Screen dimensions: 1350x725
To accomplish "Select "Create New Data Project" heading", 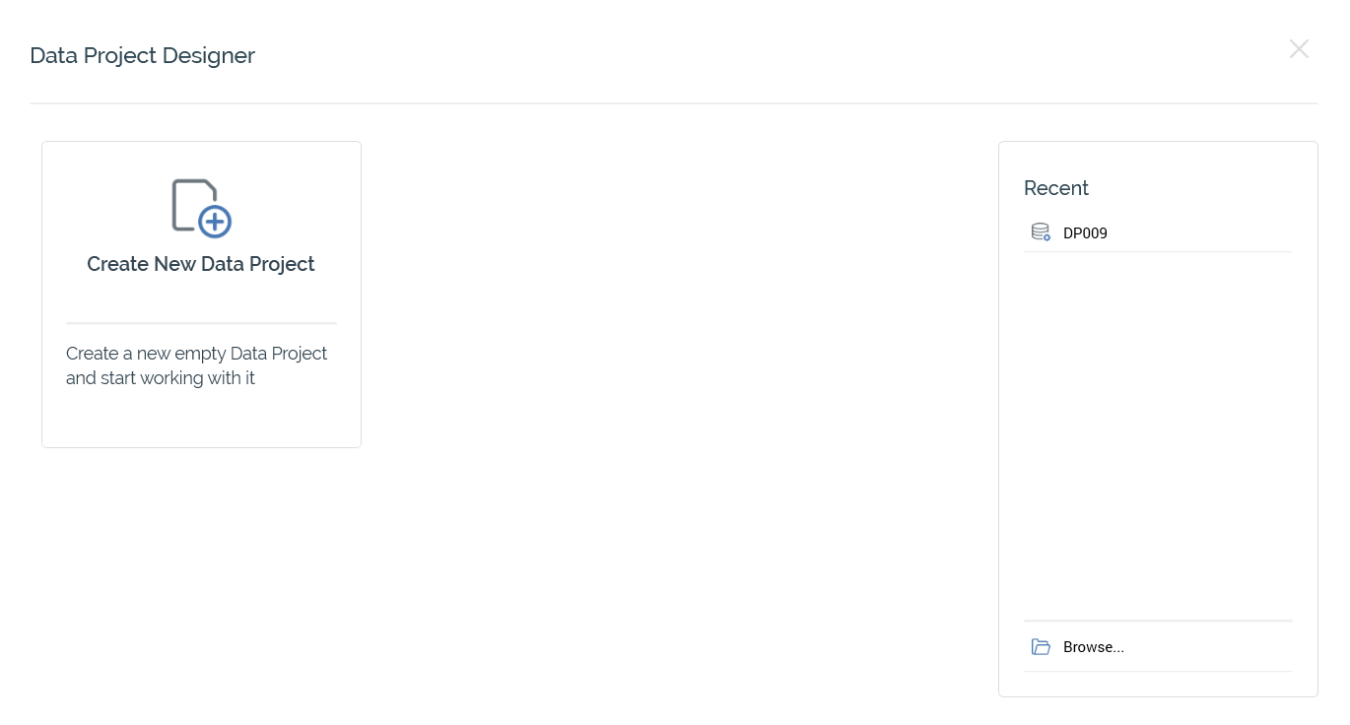I will [201, 264].
